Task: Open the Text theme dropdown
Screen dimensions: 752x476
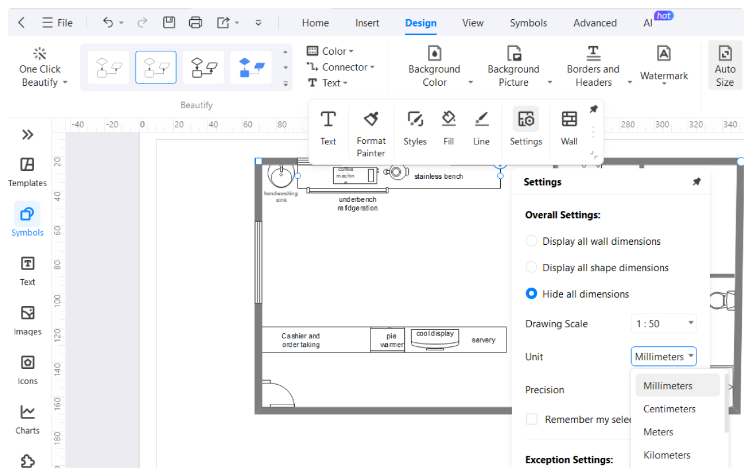Action: [x=327, y=83]
